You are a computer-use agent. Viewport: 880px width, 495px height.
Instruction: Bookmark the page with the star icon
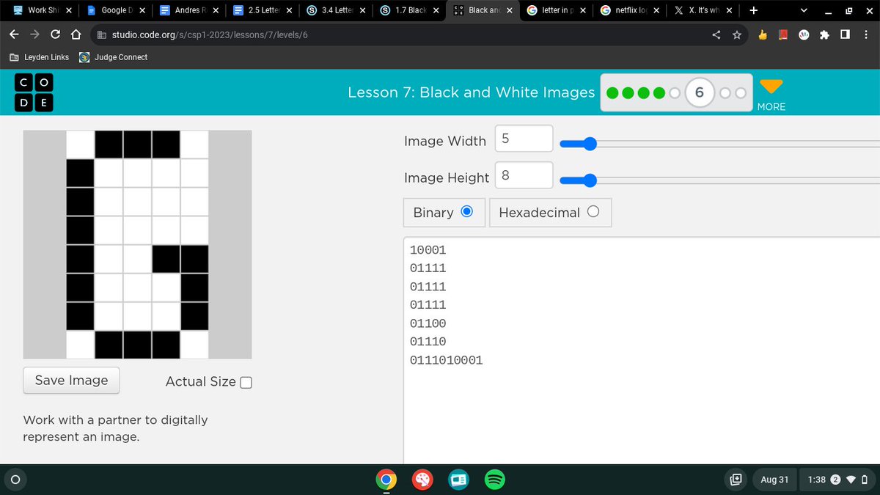pos(737,34)
